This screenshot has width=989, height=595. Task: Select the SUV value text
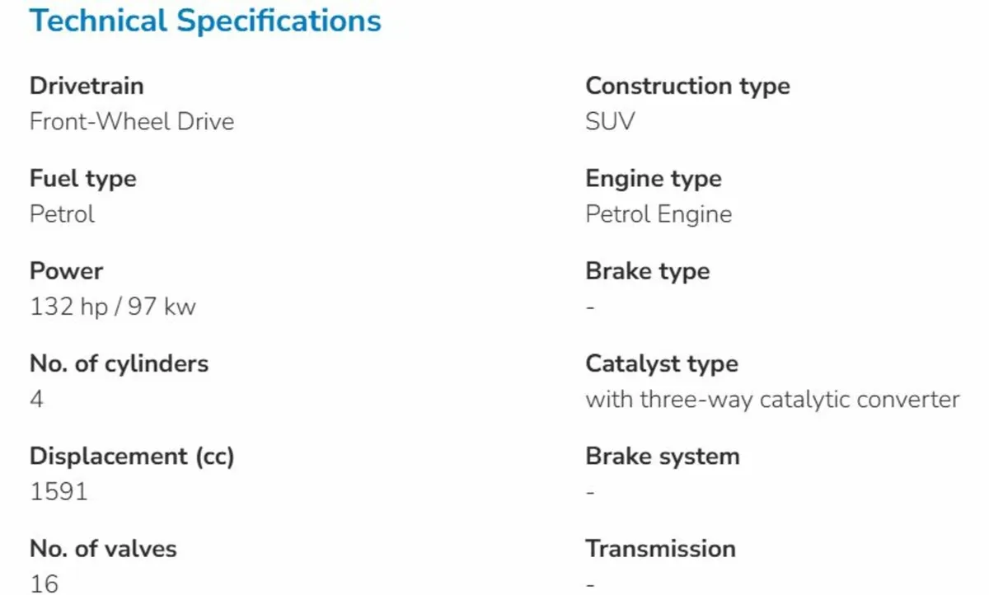(x=610, y=122)
